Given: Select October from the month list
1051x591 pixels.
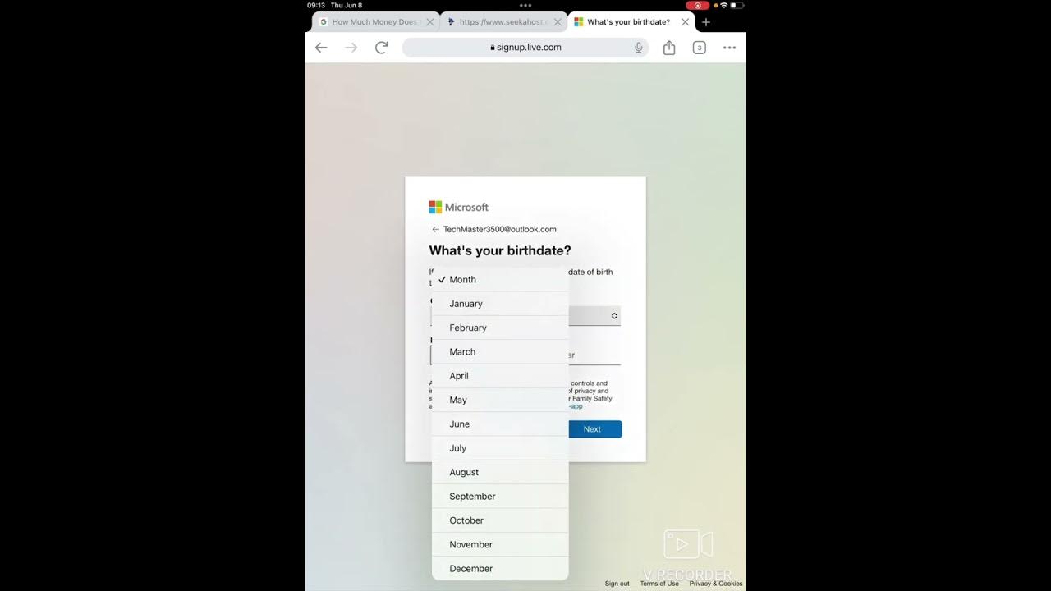Looking at the screenshot, I should pyautogui.click(x=500, y=520).
